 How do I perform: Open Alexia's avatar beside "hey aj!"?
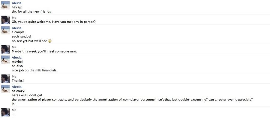[x=5, y=5]
